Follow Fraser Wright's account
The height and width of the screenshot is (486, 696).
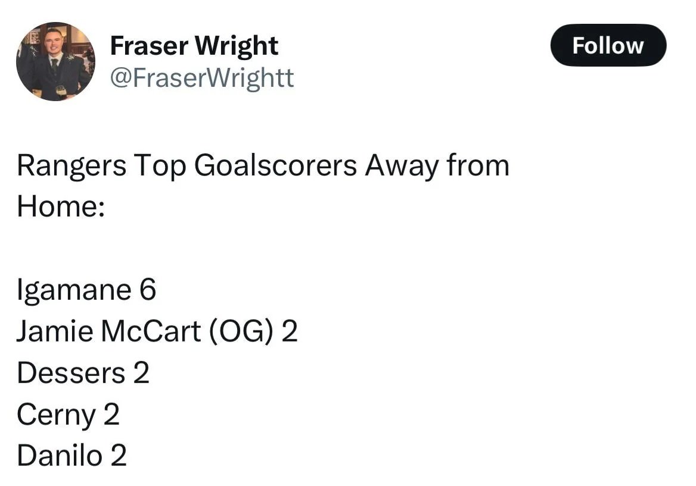click(608, 45)
